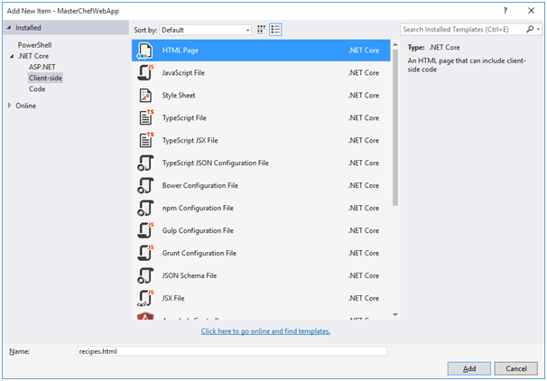Focus the Name input field
Screen dimensions: 547x381
click(232, 351)
